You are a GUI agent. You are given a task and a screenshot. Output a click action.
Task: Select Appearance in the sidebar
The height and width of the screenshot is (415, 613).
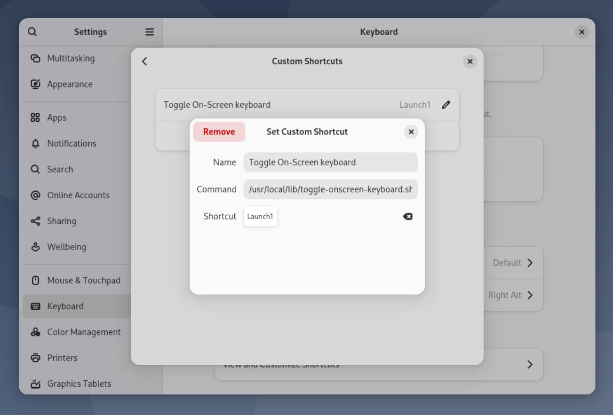(70, 84)
